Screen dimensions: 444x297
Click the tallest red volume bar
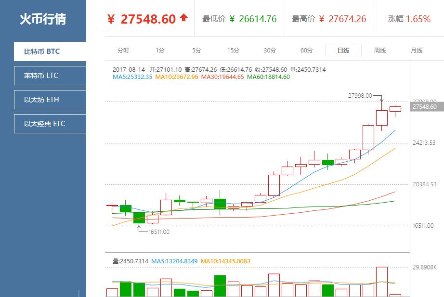382,282
